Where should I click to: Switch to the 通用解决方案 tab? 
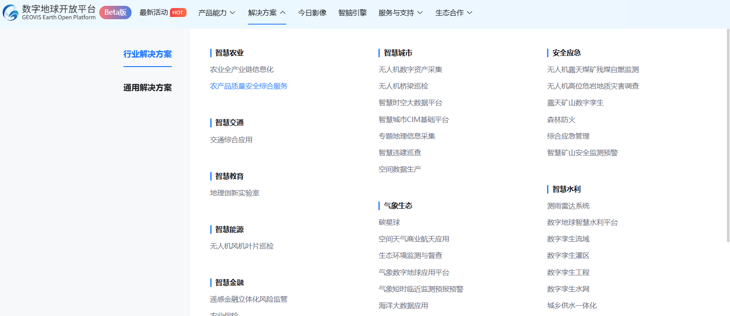(x=148, y=88)
